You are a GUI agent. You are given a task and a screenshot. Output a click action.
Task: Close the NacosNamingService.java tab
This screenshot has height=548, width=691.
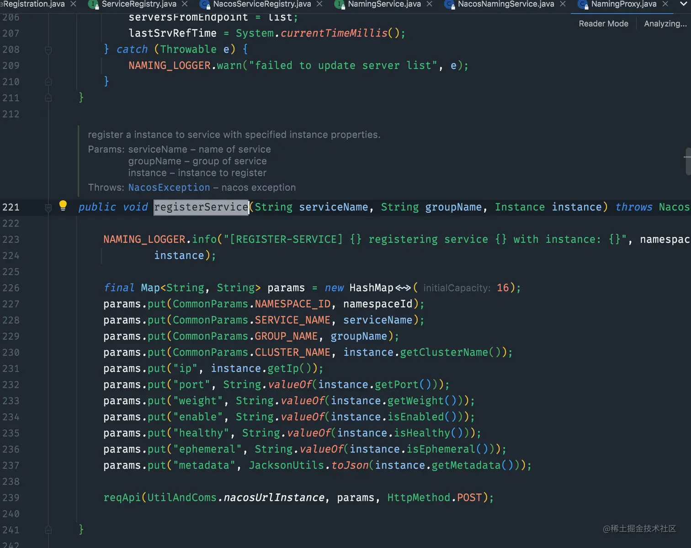point(563,4)
